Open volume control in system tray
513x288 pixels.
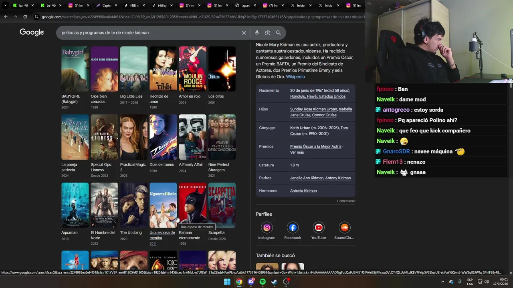487,282
